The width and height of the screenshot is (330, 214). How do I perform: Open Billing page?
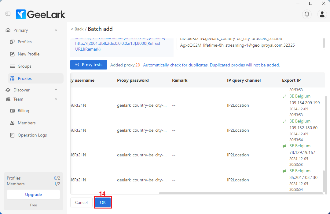(x=23, y=111)
